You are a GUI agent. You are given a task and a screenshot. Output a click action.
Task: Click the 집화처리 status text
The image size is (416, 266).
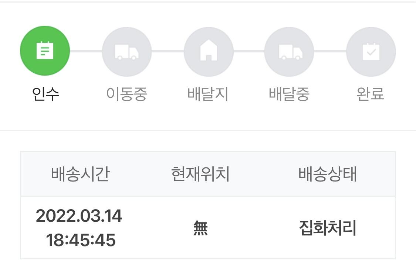point(328,228)
